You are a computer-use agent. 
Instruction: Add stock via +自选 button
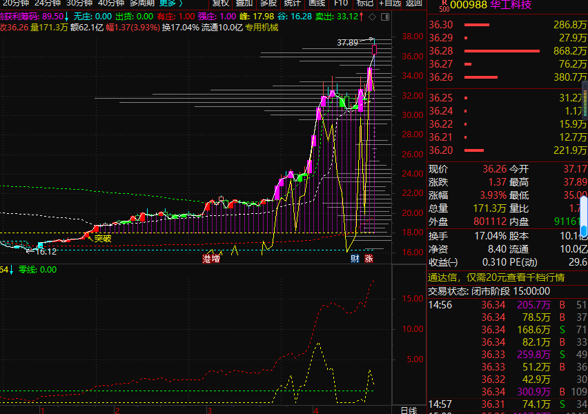(390, 3)
